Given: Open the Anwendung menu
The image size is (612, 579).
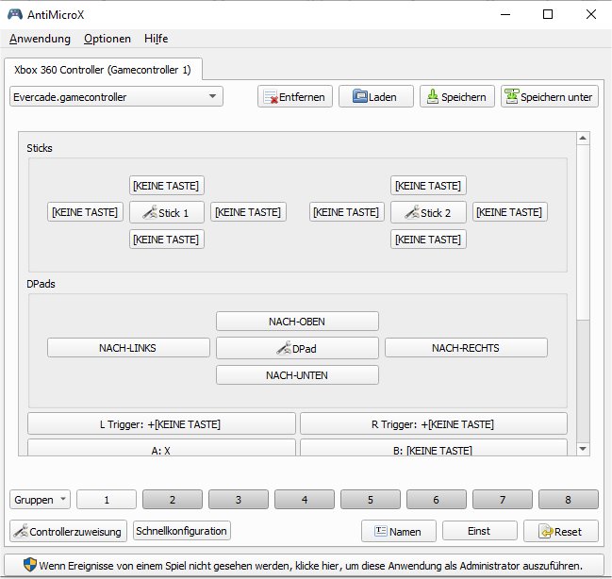Looking at the screenshot, I should (x=40, y=39).
